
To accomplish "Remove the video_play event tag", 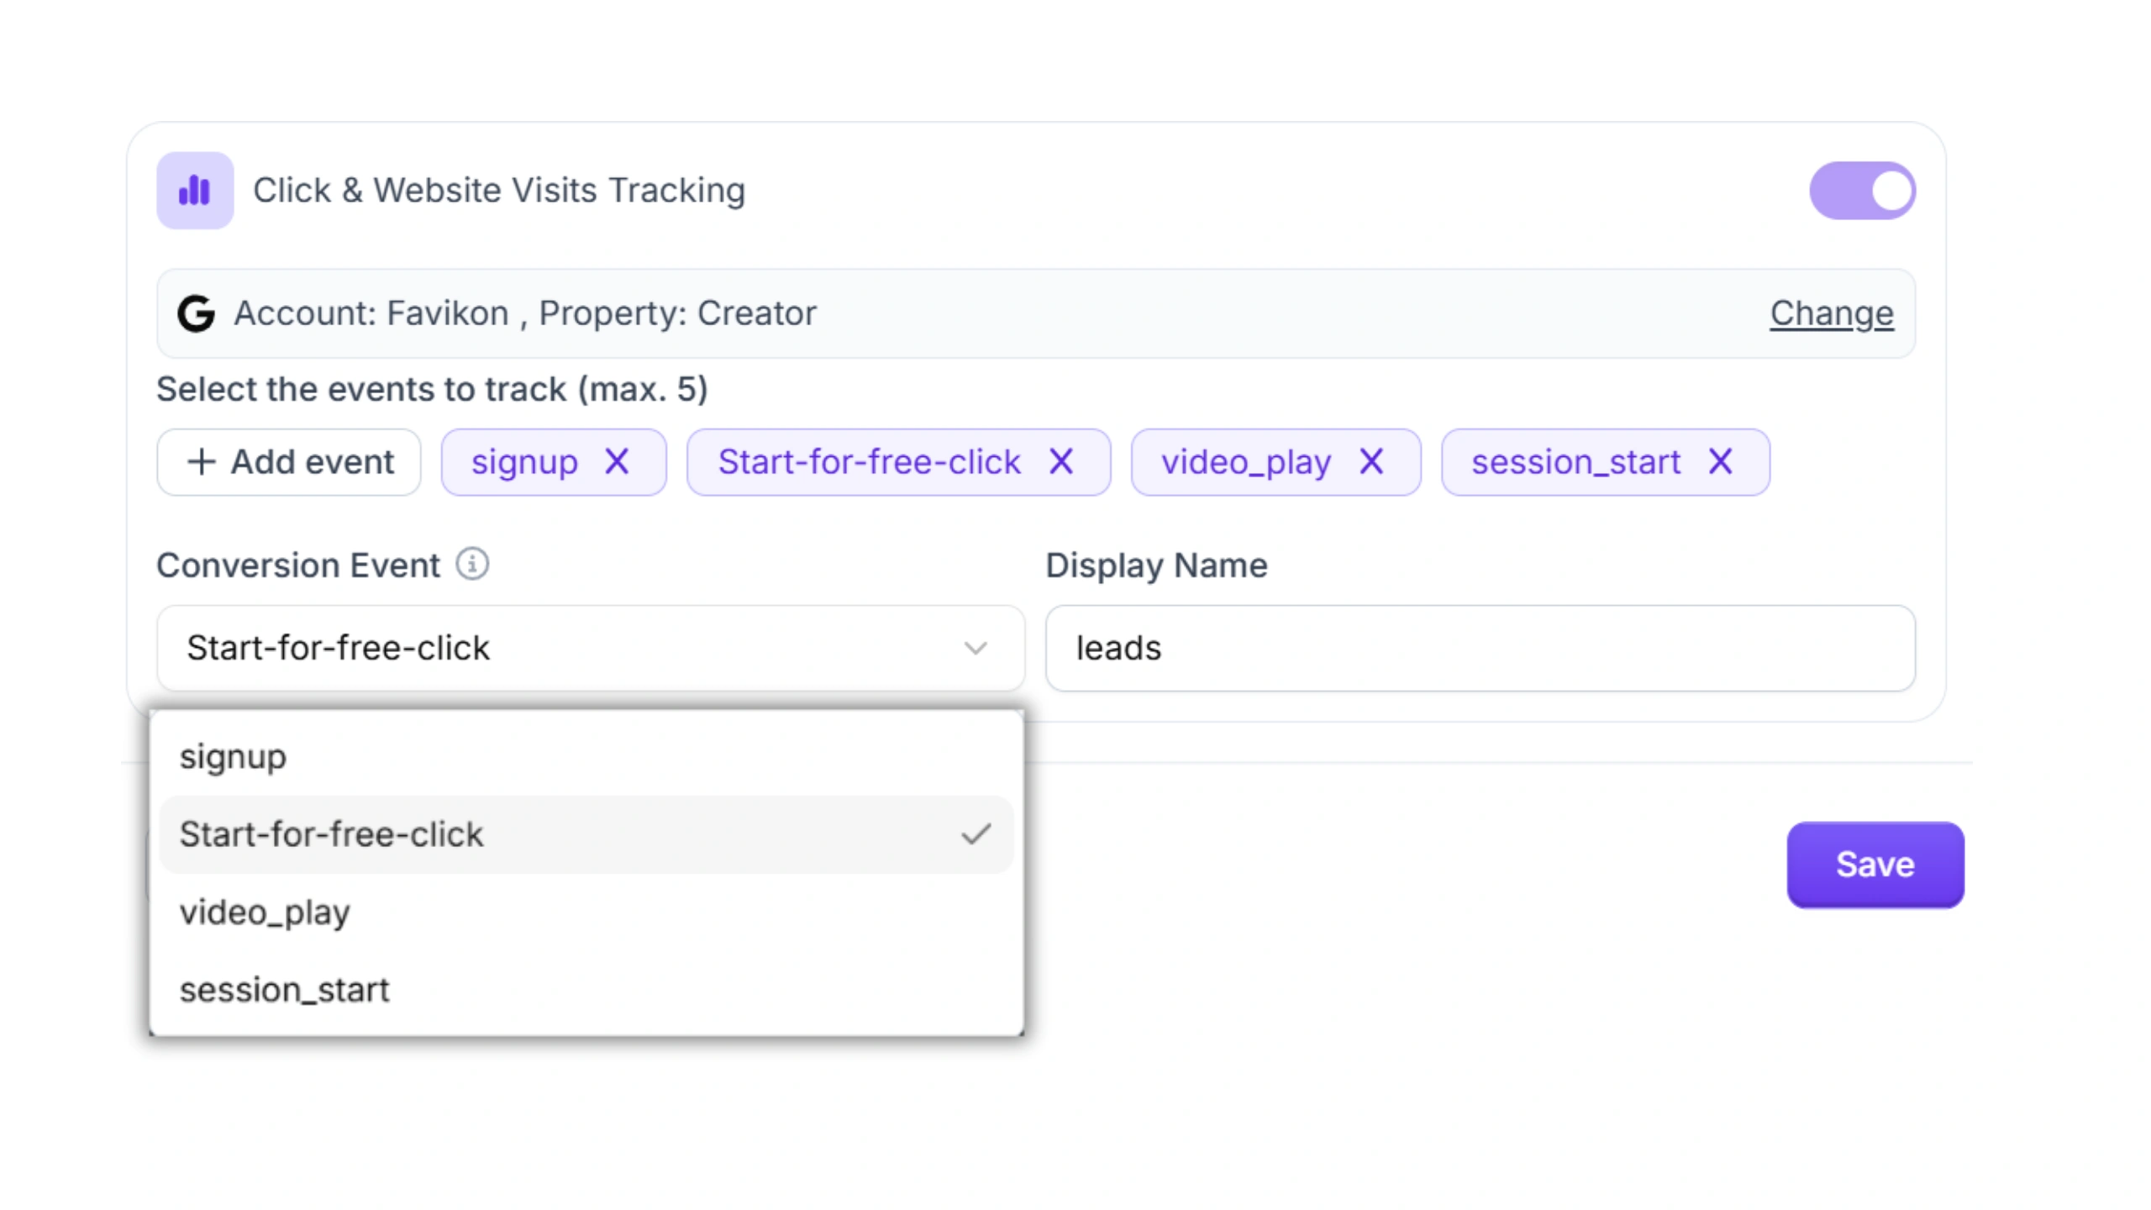I will coord(1371,461).
